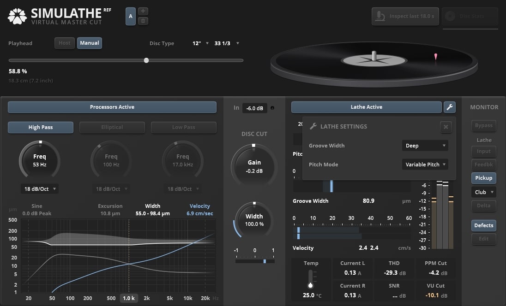This screenshot has height=306, width=506.
Task: Click the info dot next to input gain
Action: pos(272,108)
